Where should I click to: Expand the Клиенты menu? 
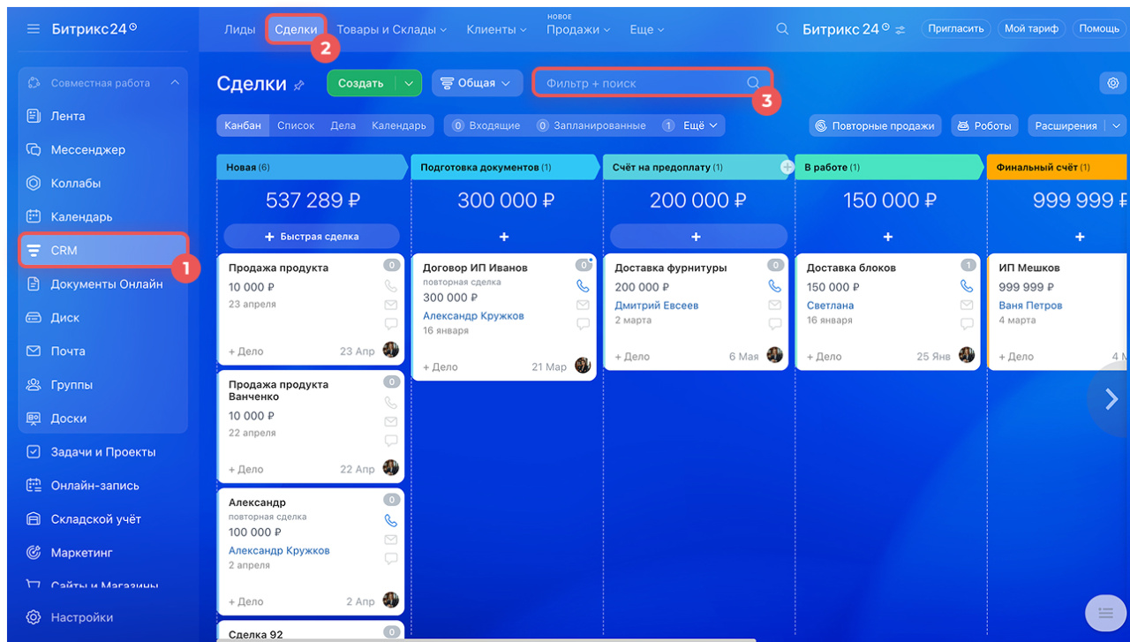pyautogui.click(x=496, y=29)
